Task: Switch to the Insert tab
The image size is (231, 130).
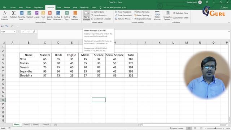Action: (21, 7)
